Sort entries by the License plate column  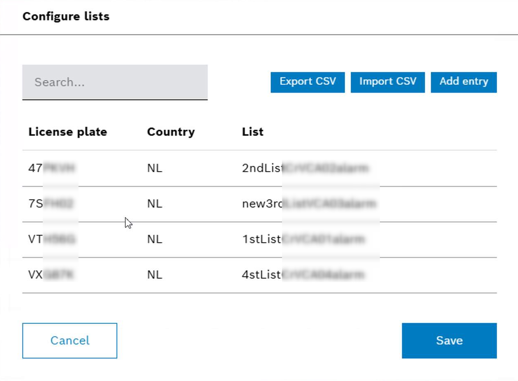[x=67, y=132]
